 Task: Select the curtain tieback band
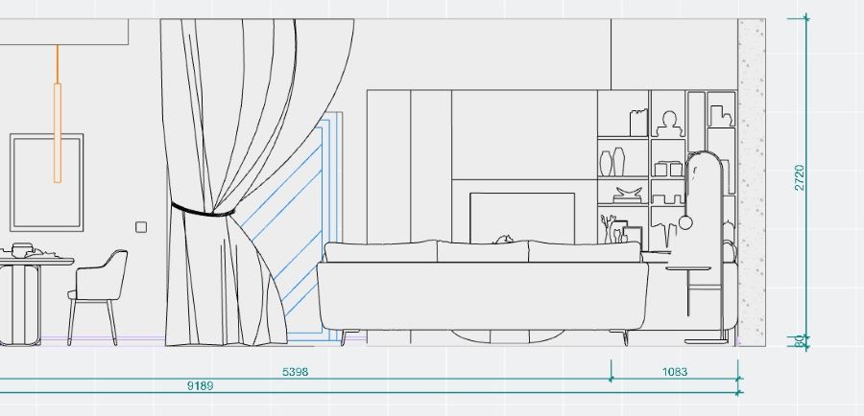[203, 210]
